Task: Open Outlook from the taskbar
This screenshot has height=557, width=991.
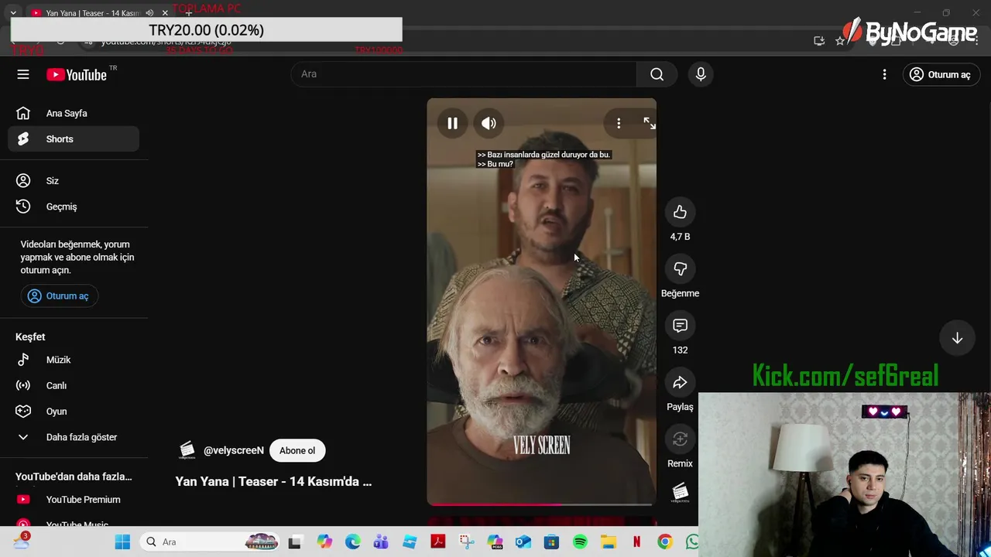Action: pos(523,542)
